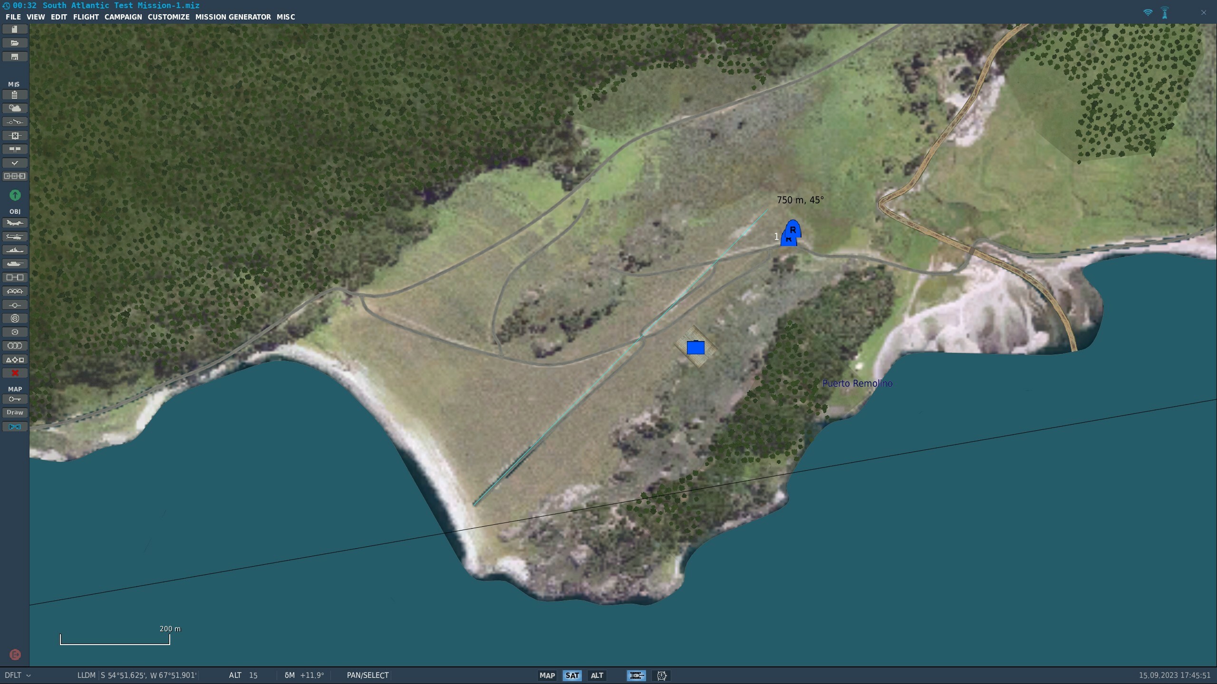Click the date and time readout
The width and height of the screenshot is (1217, 684).
(1174, 675)
